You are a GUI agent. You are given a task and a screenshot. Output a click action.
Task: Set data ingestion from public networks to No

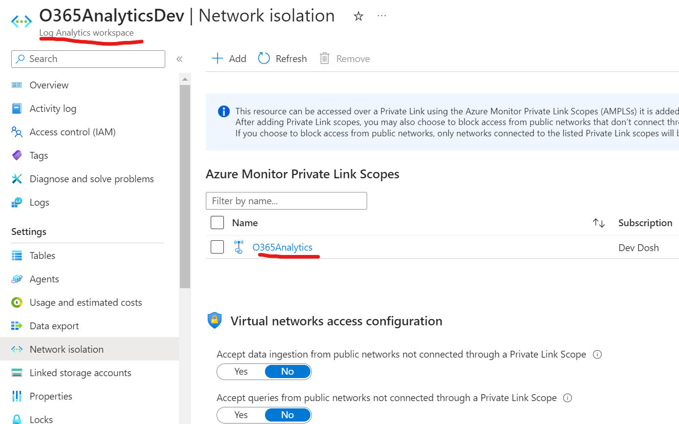pos(287,372)
